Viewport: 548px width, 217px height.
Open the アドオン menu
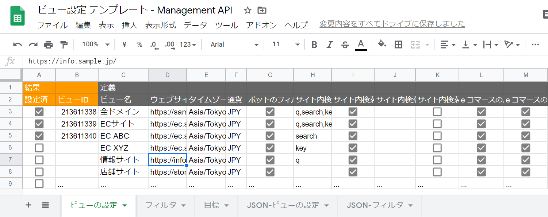tap(261, 25)
